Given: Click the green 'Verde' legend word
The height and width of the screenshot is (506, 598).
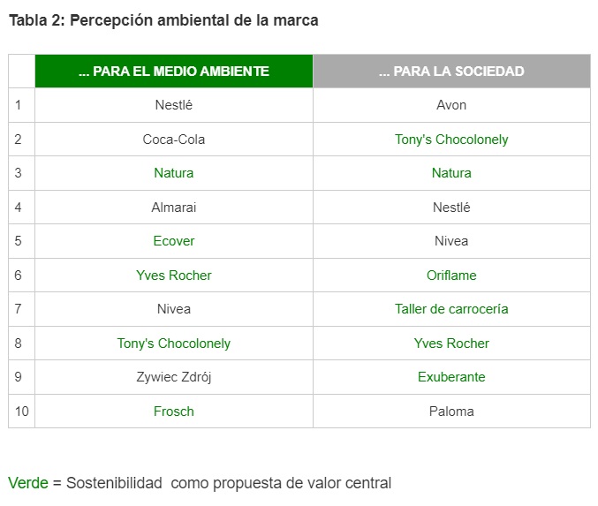Looking at the screenshot, I should pos(28,483).
